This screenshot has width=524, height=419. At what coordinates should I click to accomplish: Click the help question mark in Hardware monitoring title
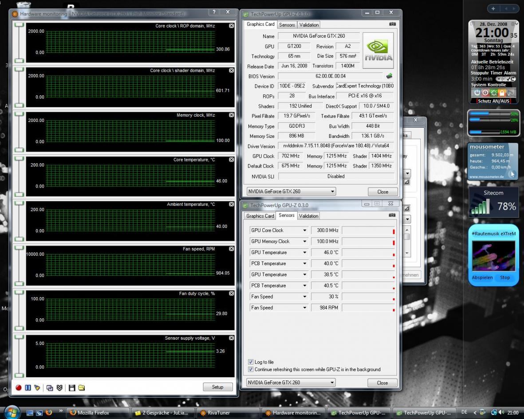[x=214, y=12]
